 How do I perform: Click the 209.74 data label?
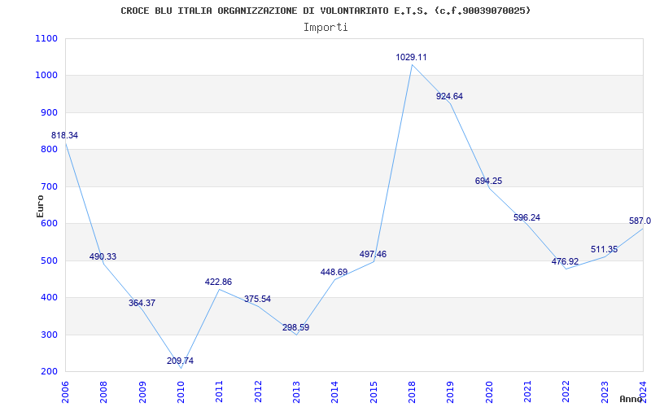(180, 361)
